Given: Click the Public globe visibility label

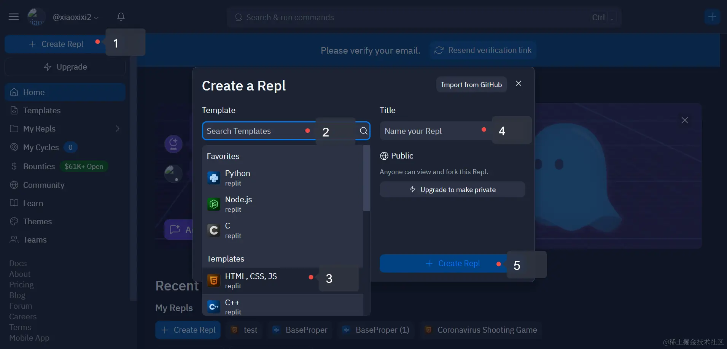Looking at the screenshot, I should pyautogui.click(x=397, y=156).
